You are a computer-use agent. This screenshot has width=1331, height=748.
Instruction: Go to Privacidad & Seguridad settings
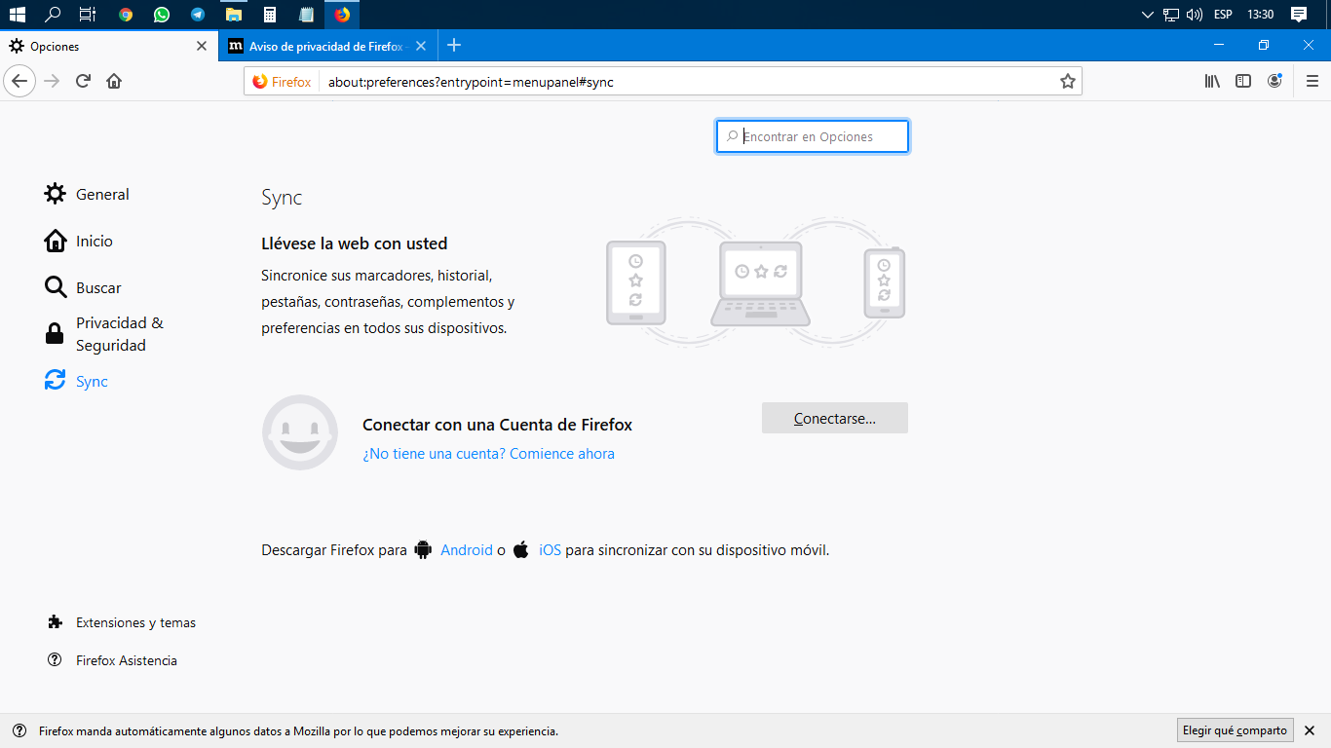(x=119, y=334)
